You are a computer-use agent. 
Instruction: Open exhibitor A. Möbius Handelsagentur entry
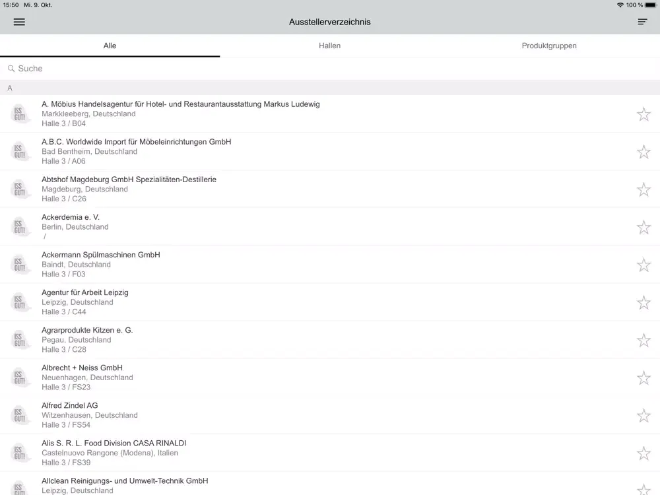point(330,114)
